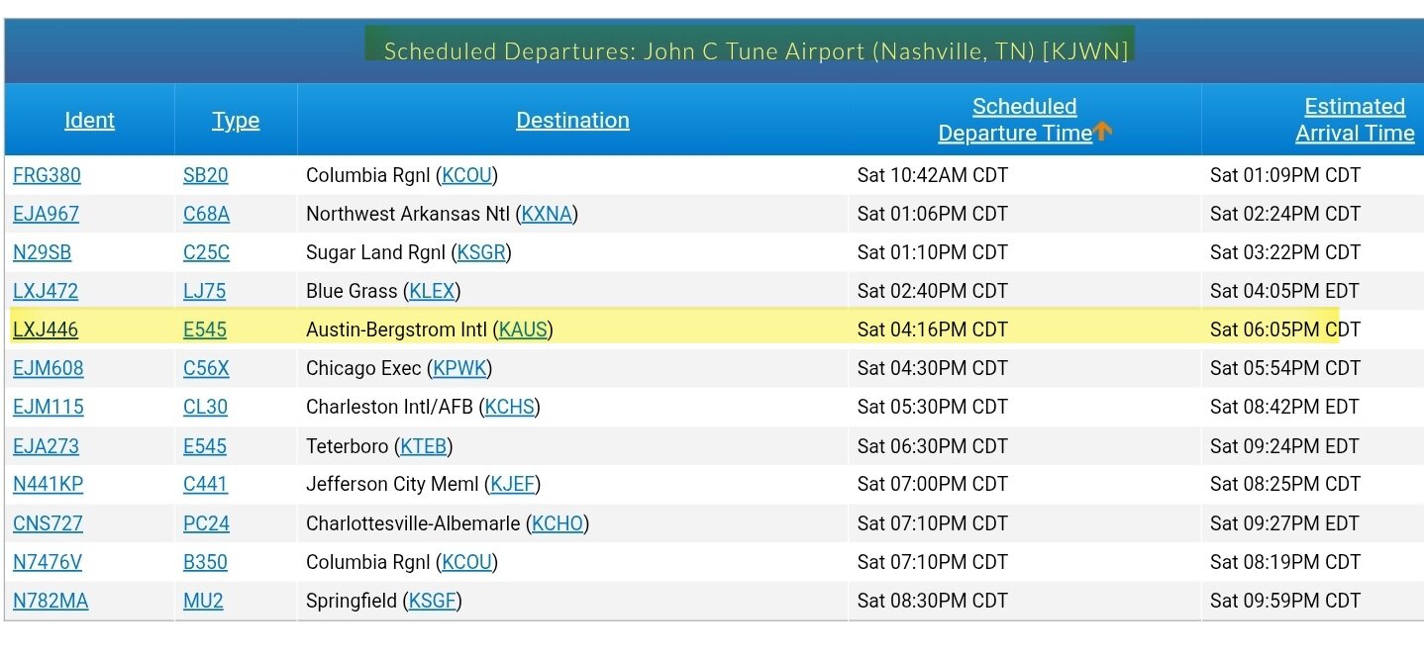Sort by Destination column header
Viewport: 1424px width, 659px height.
click(x=572, y=121)
